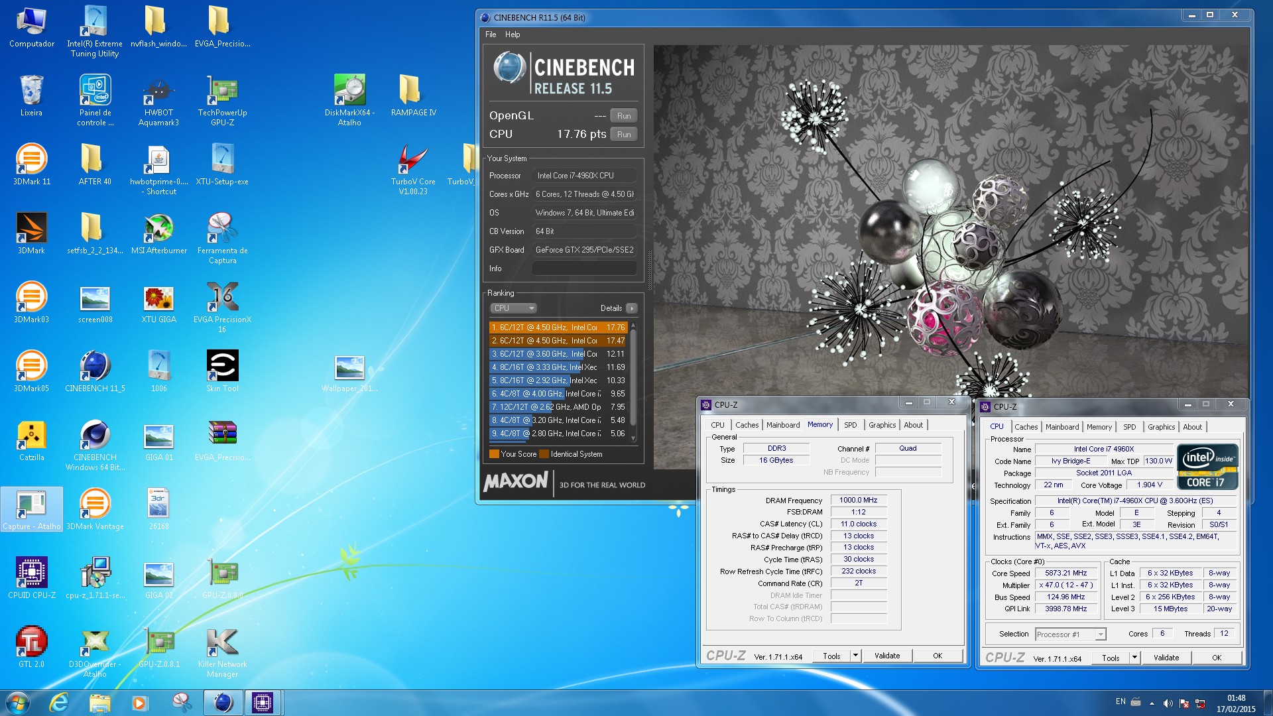The height and width of the screenshot is (716, 1273).
Task: Open the Lixeira recycle bin
Action: (31, 95)
